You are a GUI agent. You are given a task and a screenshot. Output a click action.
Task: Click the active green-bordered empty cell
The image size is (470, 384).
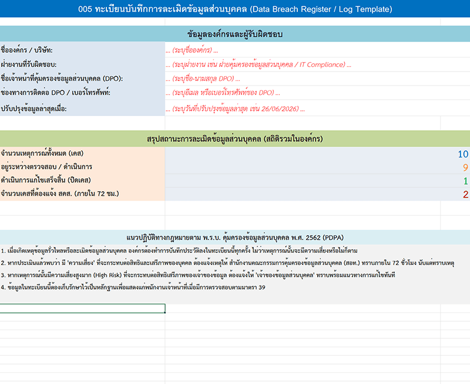point(82,308)
